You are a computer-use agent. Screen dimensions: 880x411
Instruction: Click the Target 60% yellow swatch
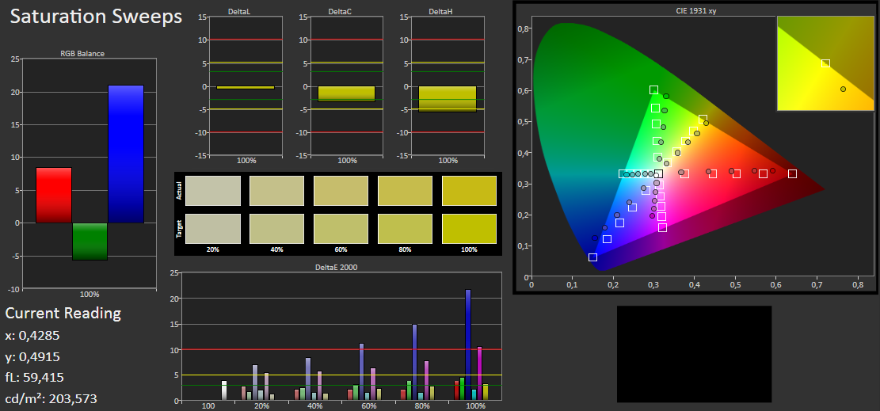[x=341, y=229]
